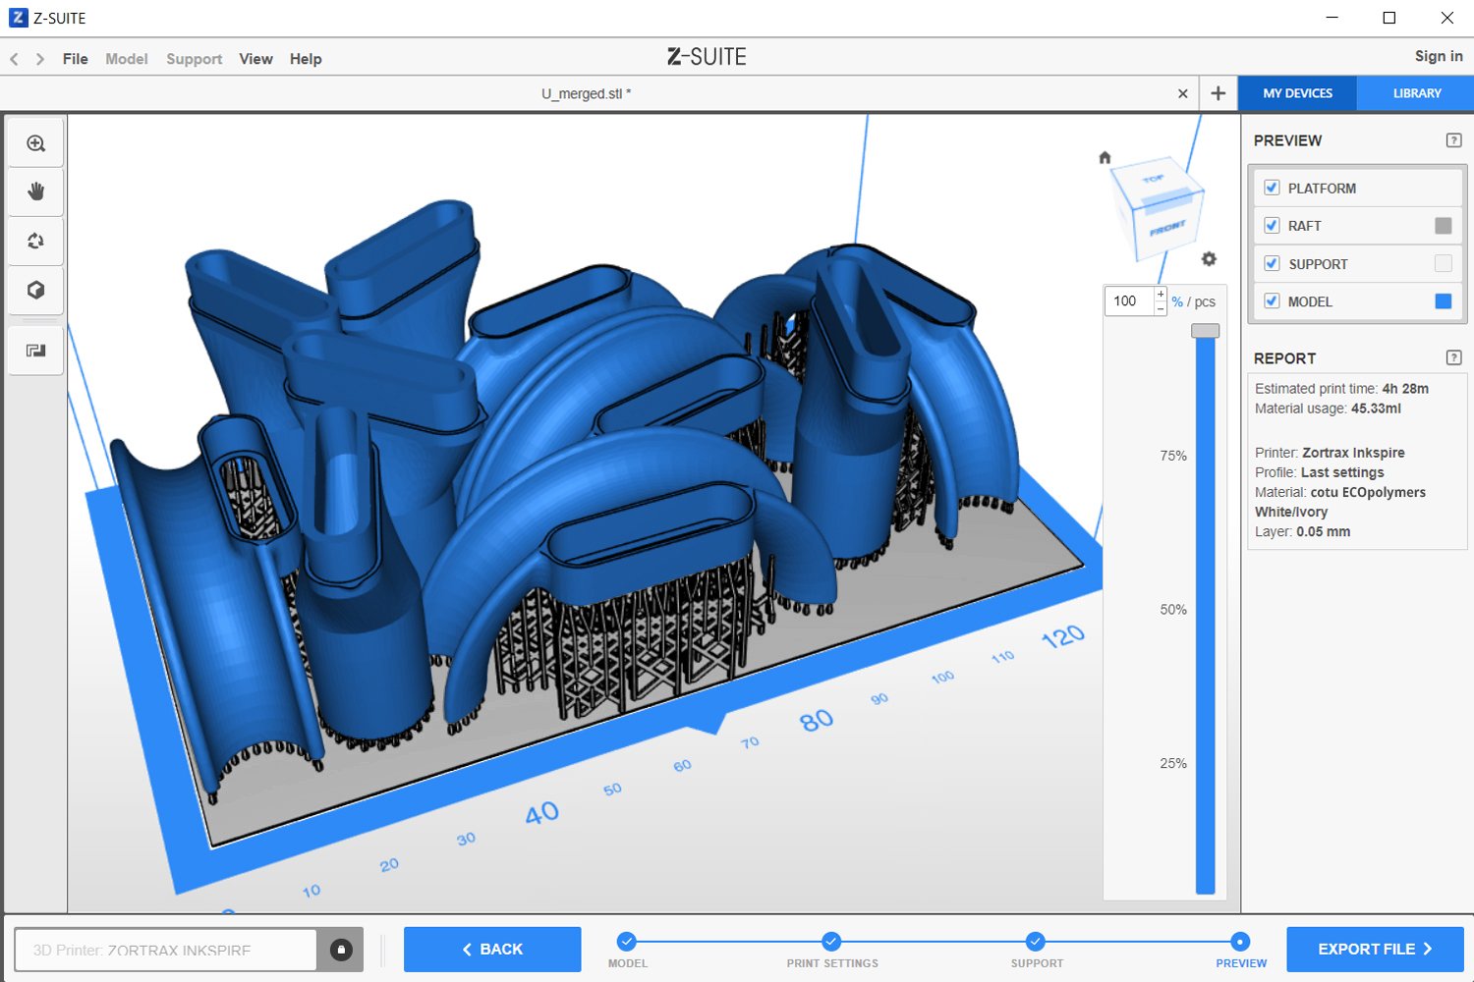Open help for the Preview panel

[x=1454, y=140]
